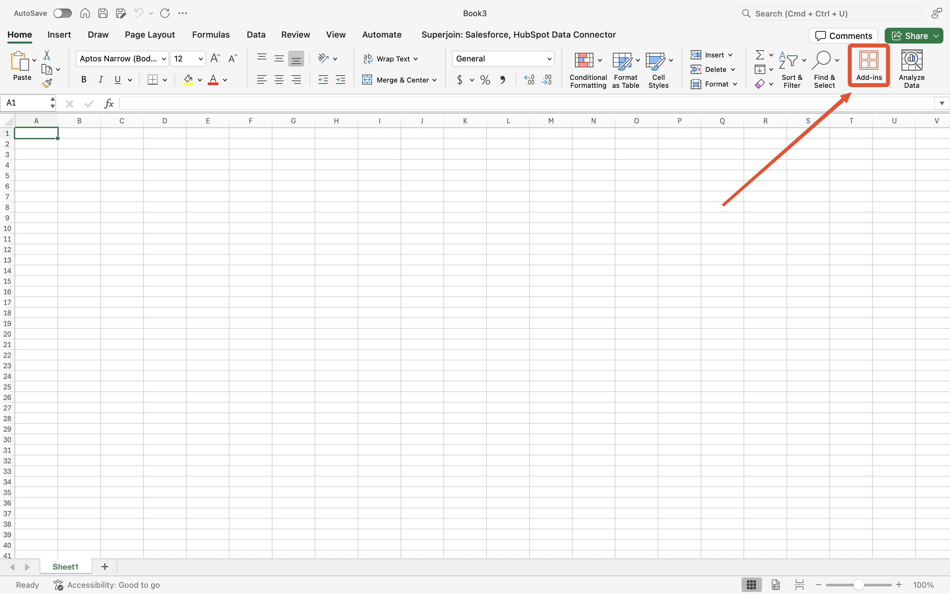The image size is (950, 594).
Task: Open the Merge & Center dropdown arrow
Action: click(x=434, y=80)
